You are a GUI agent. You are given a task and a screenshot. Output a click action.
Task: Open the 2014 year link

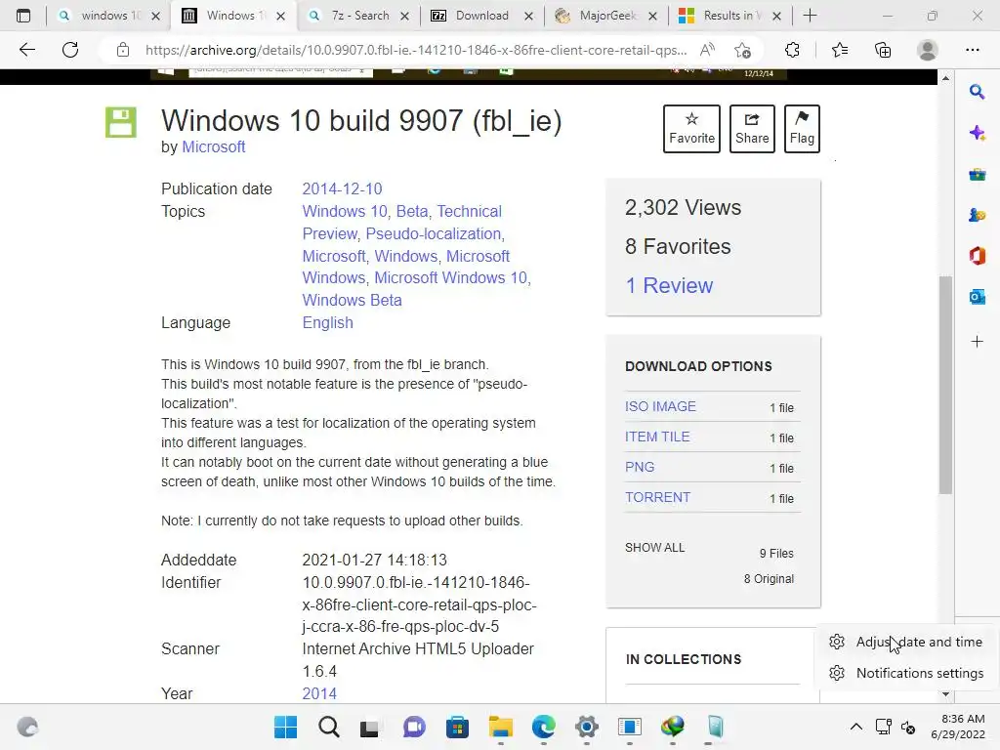(x=319, y=693)
